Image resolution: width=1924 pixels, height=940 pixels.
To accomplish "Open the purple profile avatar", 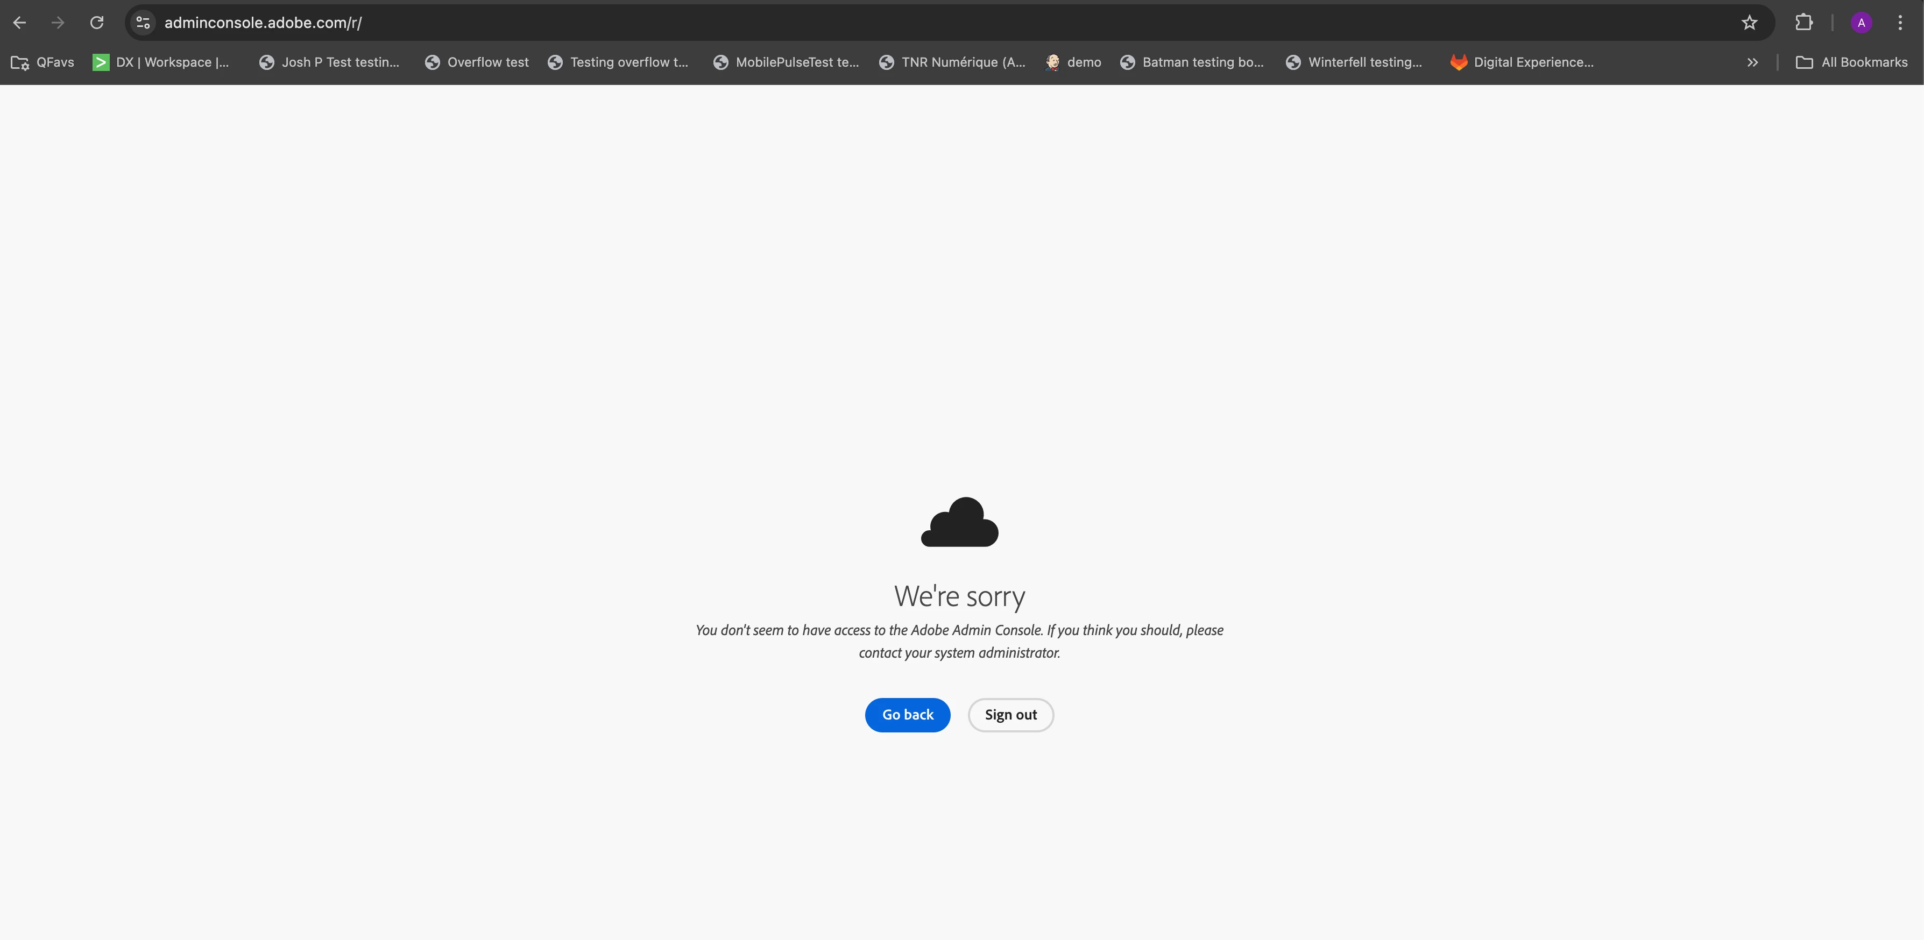I will coord(1861,23).
